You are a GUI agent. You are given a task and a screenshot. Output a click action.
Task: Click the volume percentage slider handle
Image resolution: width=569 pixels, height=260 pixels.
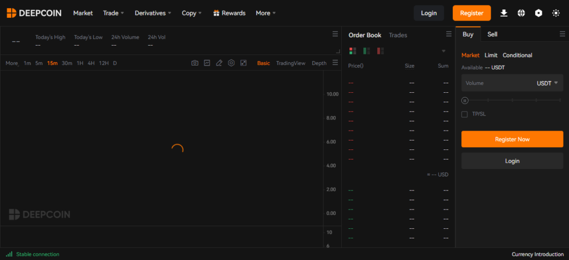[x=465, y=101]
